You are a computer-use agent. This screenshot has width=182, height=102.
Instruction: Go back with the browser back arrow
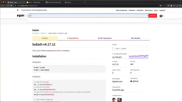(x=2, y=6)
